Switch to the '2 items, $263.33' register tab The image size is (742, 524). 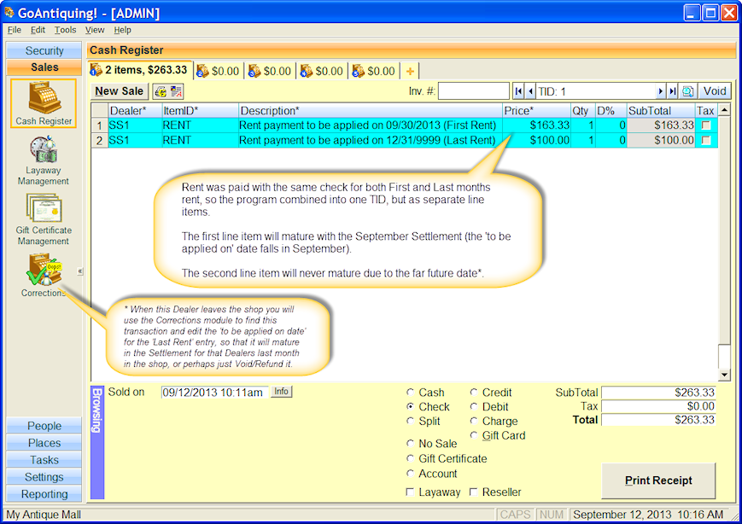(140, 70)
